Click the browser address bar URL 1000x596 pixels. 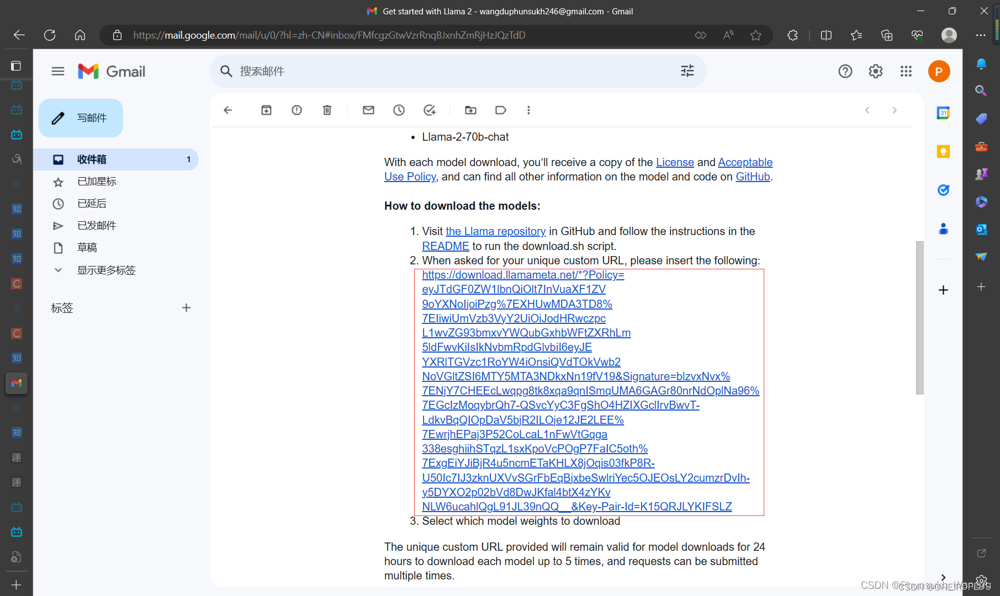tap(329, 35)
